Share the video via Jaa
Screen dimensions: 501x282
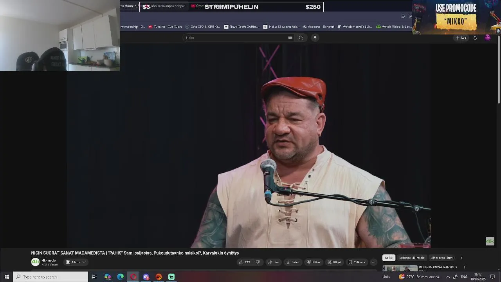(x=273, y=262)
